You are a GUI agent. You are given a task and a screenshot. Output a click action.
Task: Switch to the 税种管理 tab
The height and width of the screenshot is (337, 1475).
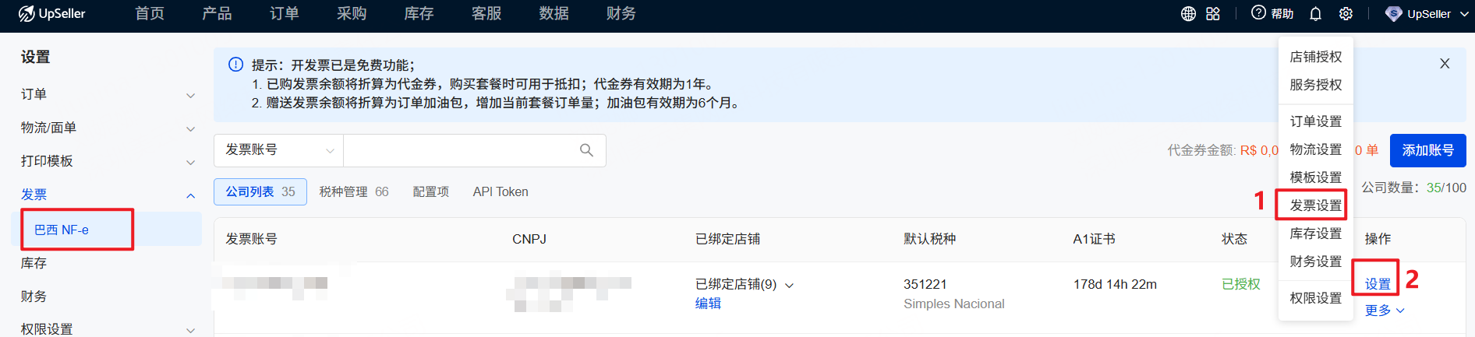[x=353, y=191]
